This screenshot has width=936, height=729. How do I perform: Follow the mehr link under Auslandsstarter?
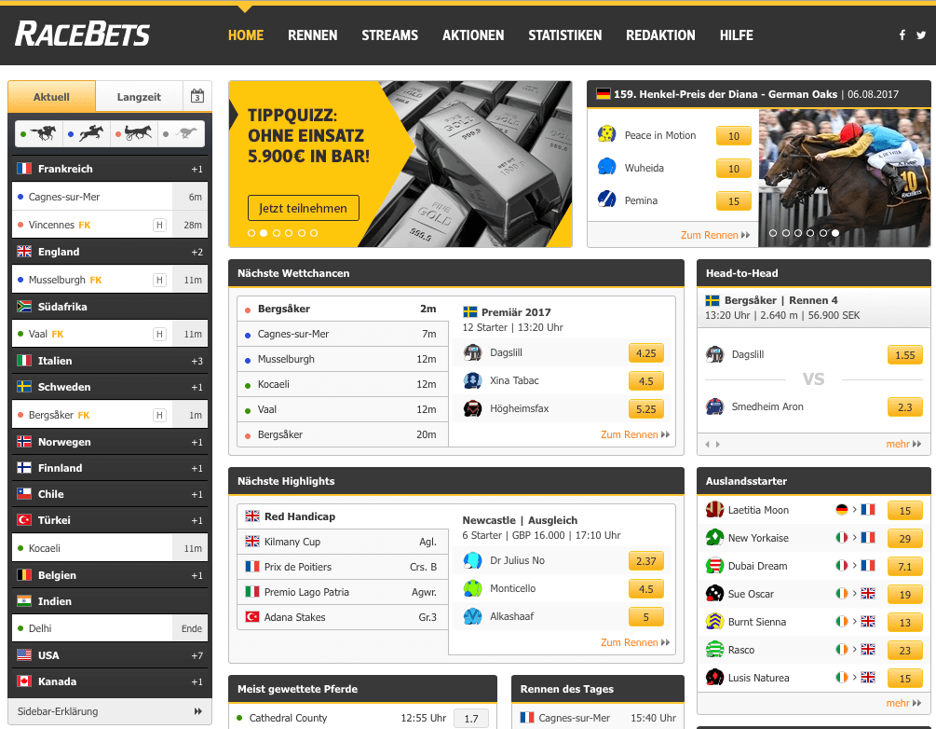[902, 703]
